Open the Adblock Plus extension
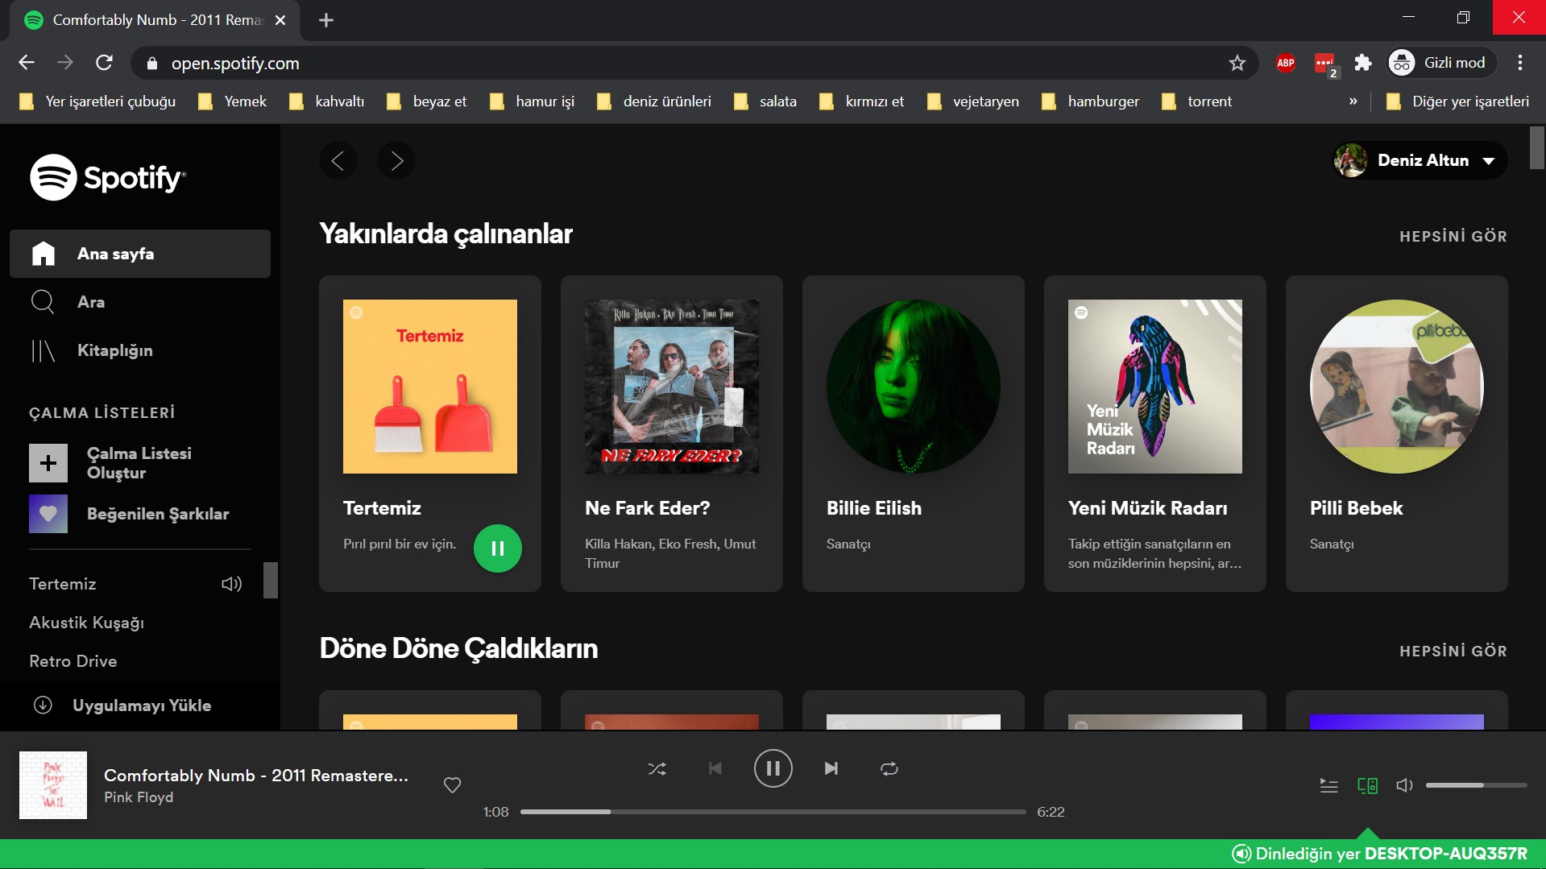 [x=1286, y=63]
